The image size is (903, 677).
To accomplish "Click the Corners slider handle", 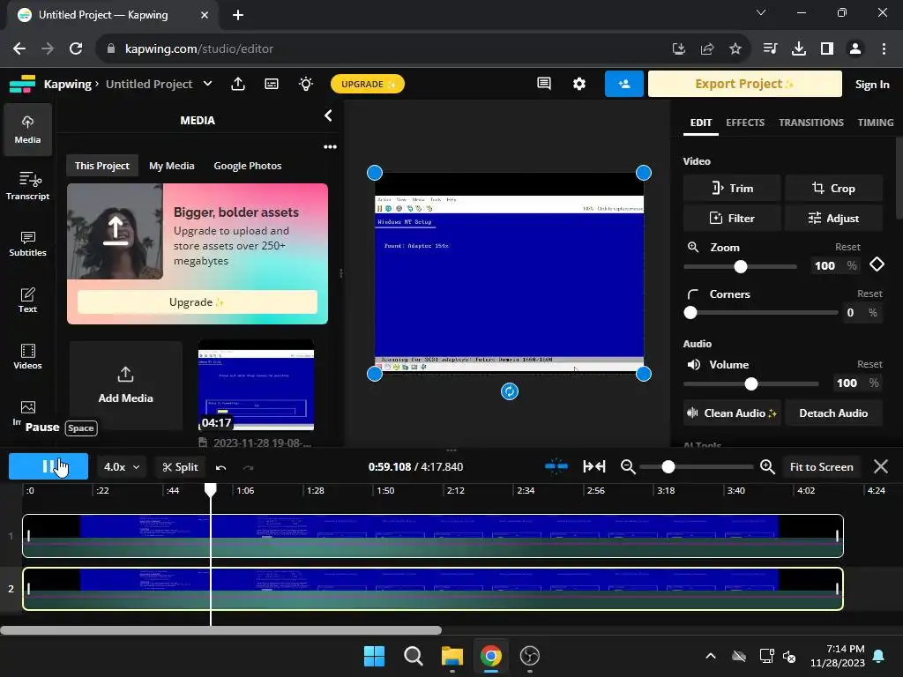I will (690, 313).
